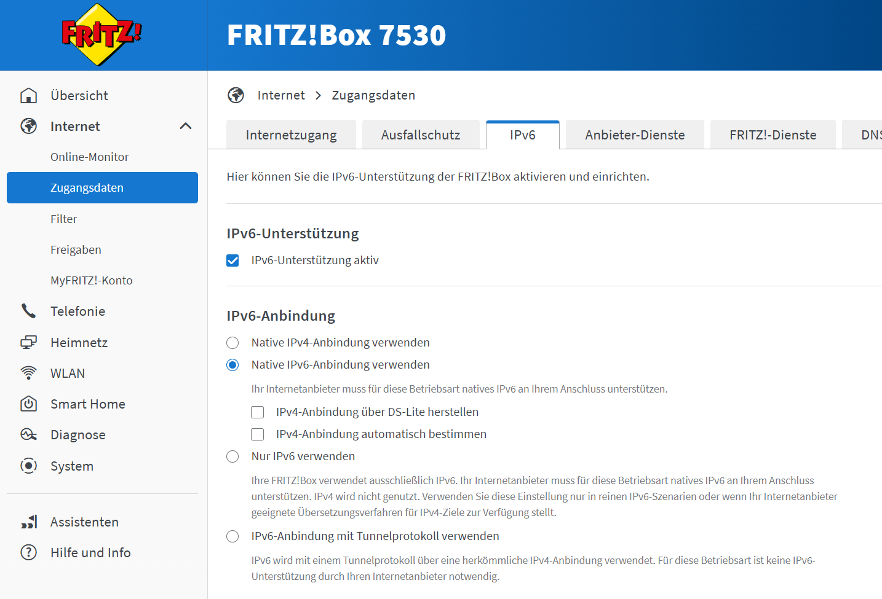Click the Nur IPv6 verwenden label
Viewport: 882px width, 599px height.
(303, 456)
